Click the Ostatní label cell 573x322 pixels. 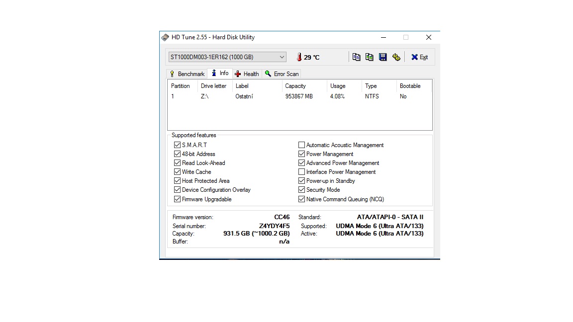[x=244, y=96]
